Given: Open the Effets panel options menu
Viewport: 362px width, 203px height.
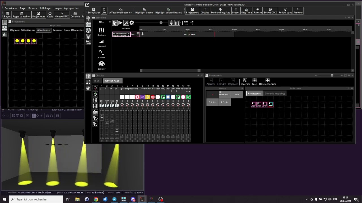Looking at the screenshot, I should (109, 22).
